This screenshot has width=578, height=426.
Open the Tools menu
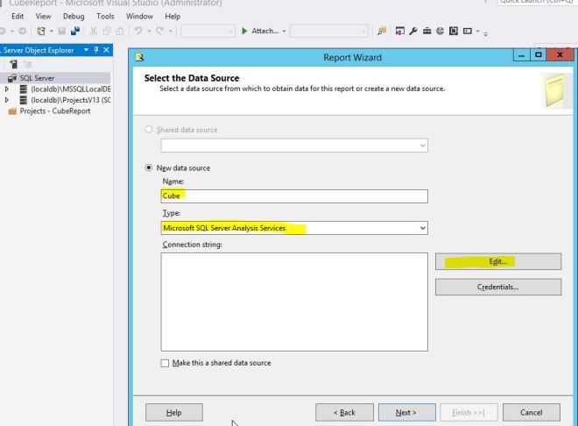coord(105,16)
